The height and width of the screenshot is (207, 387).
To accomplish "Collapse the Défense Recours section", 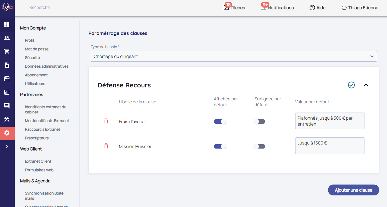I will click(x=366, y=85).
